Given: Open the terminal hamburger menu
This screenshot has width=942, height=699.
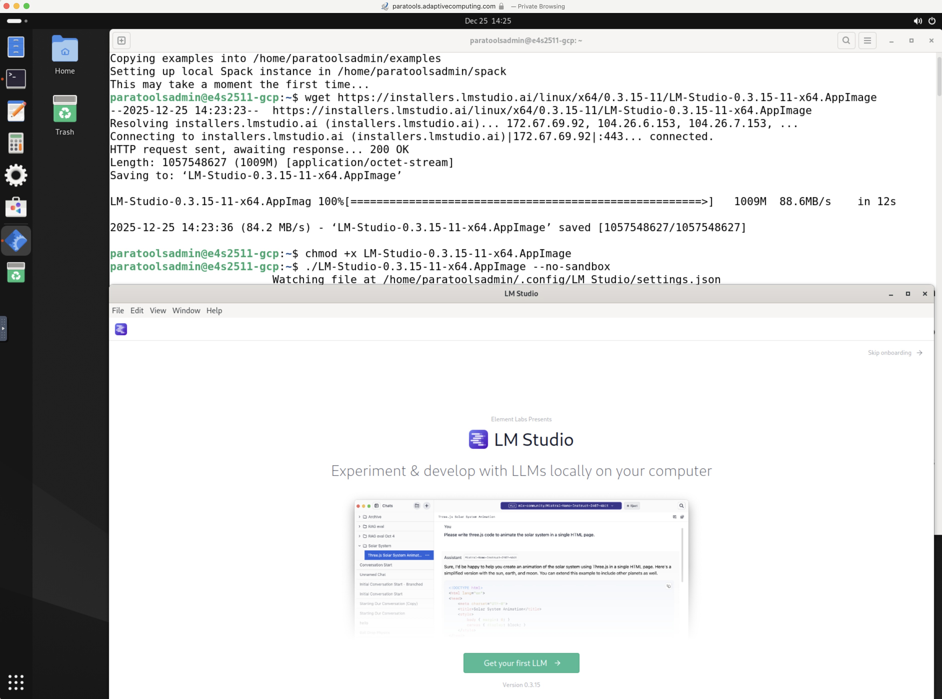Looking at the screenshot, I should (867, 41).
